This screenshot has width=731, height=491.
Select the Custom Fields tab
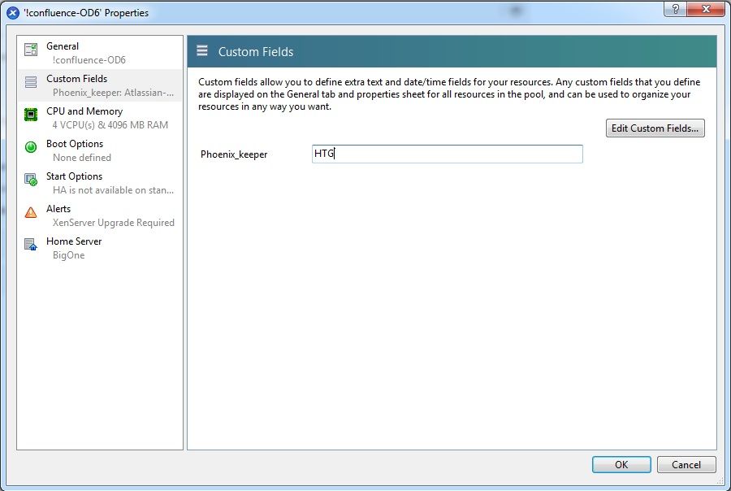click(100, 85)
